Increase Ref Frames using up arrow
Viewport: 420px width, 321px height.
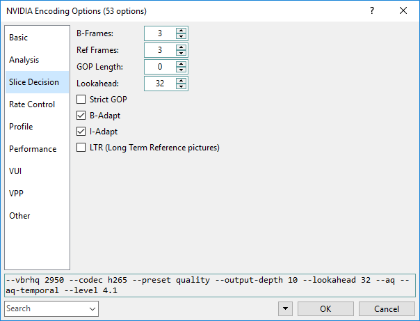(181, 47)
